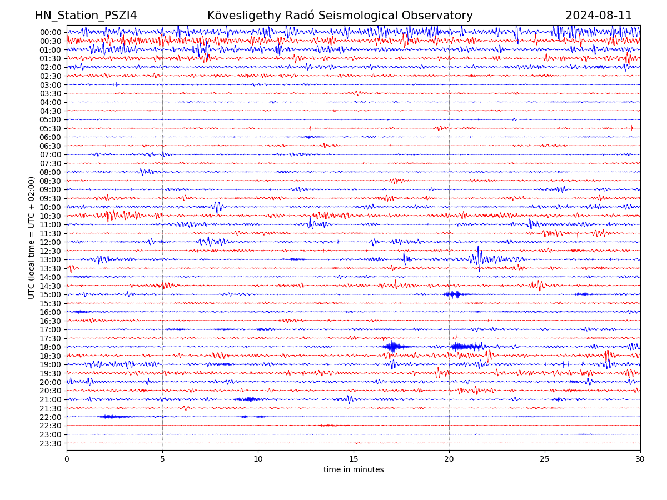Viewport: 667px width, 500px height.
Task: Select the 18:00 row time label
Action: tap(51, 347)
